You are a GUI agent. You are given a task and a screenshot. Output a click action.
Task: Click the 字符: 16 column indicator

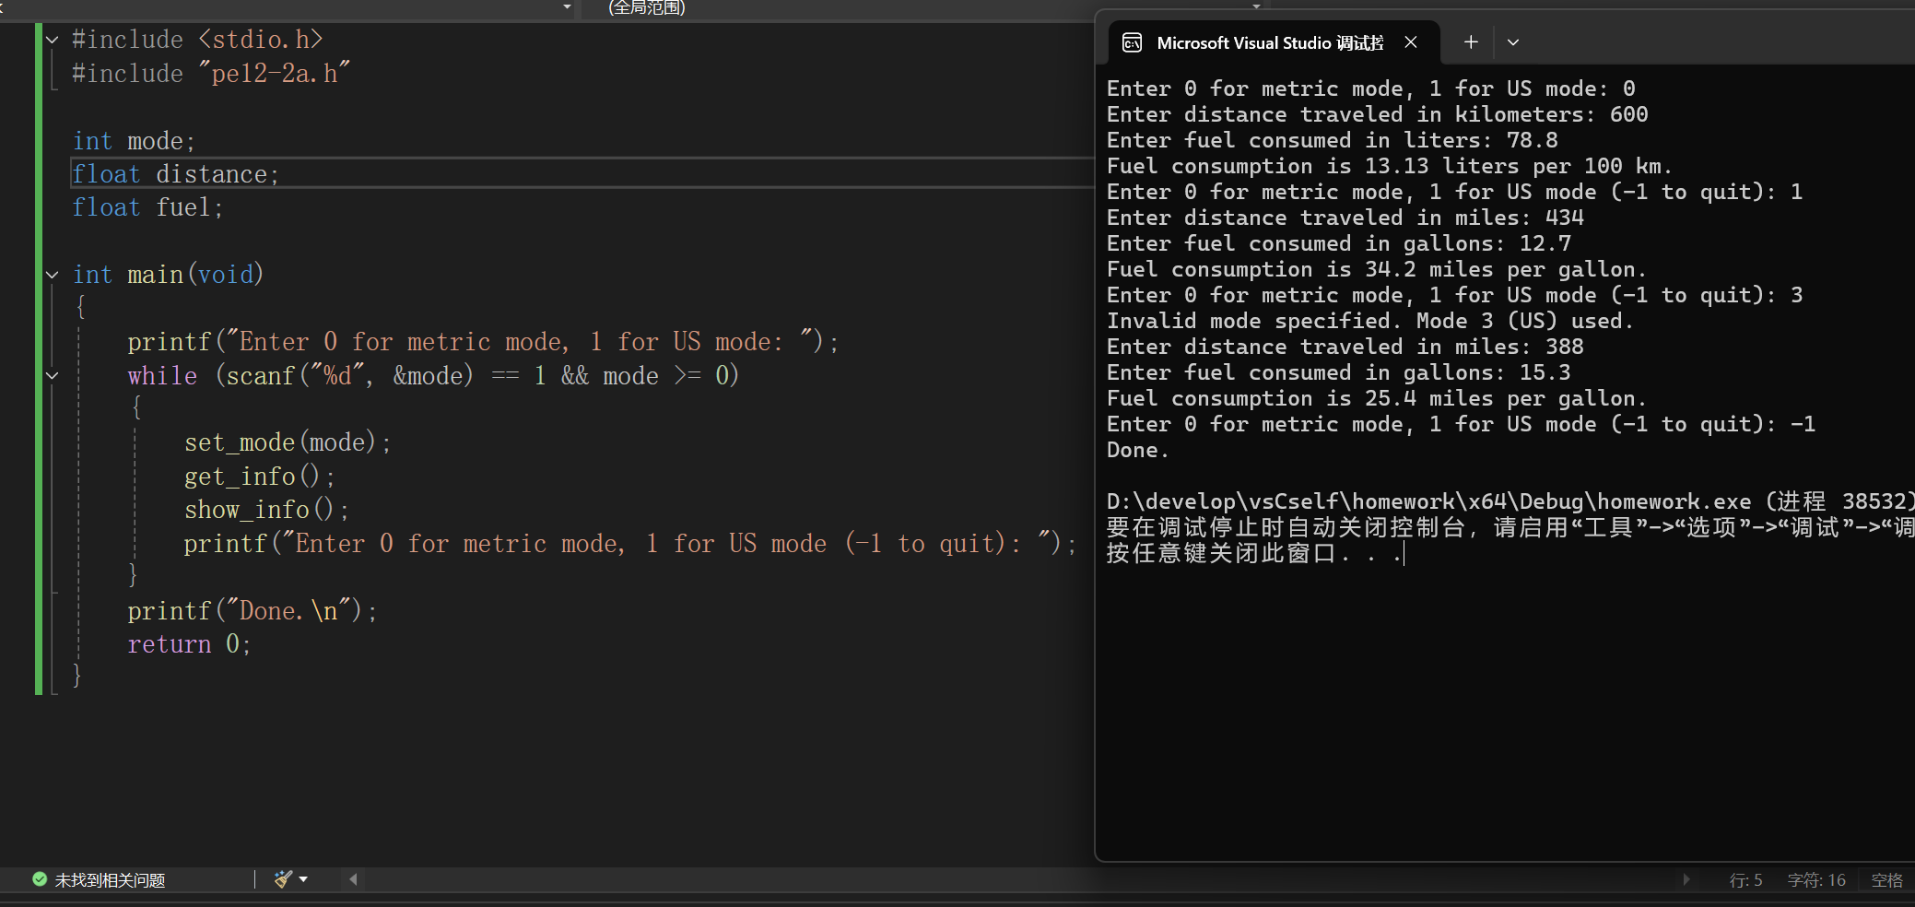pos(1816,880)
